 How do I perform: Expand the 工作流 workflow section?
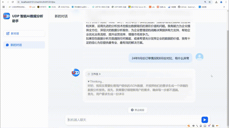tap(94, 74)
